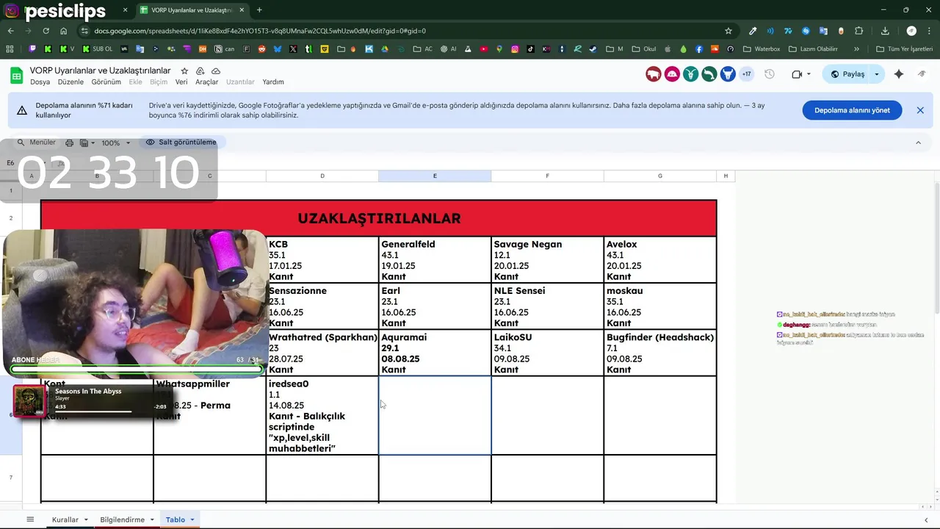Open the 100% zoom dropdown
This screenshot has height=529, width=940.
pos(116,143)
